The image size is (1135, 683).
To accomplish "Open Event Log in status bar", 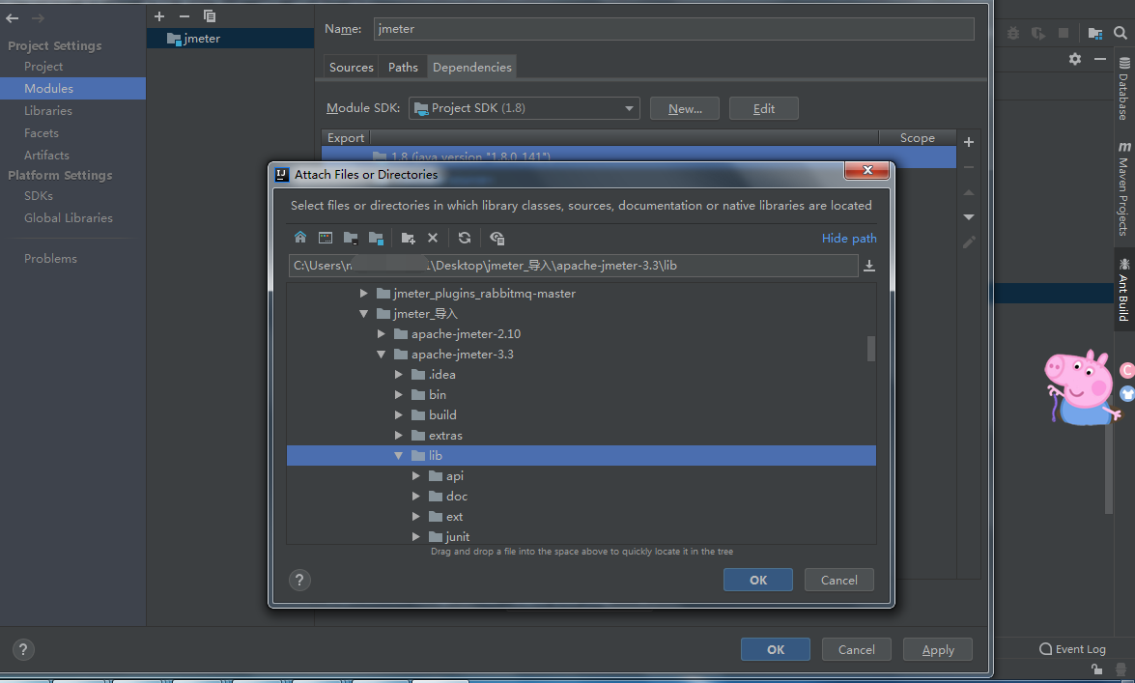I will pos(1073,649).
